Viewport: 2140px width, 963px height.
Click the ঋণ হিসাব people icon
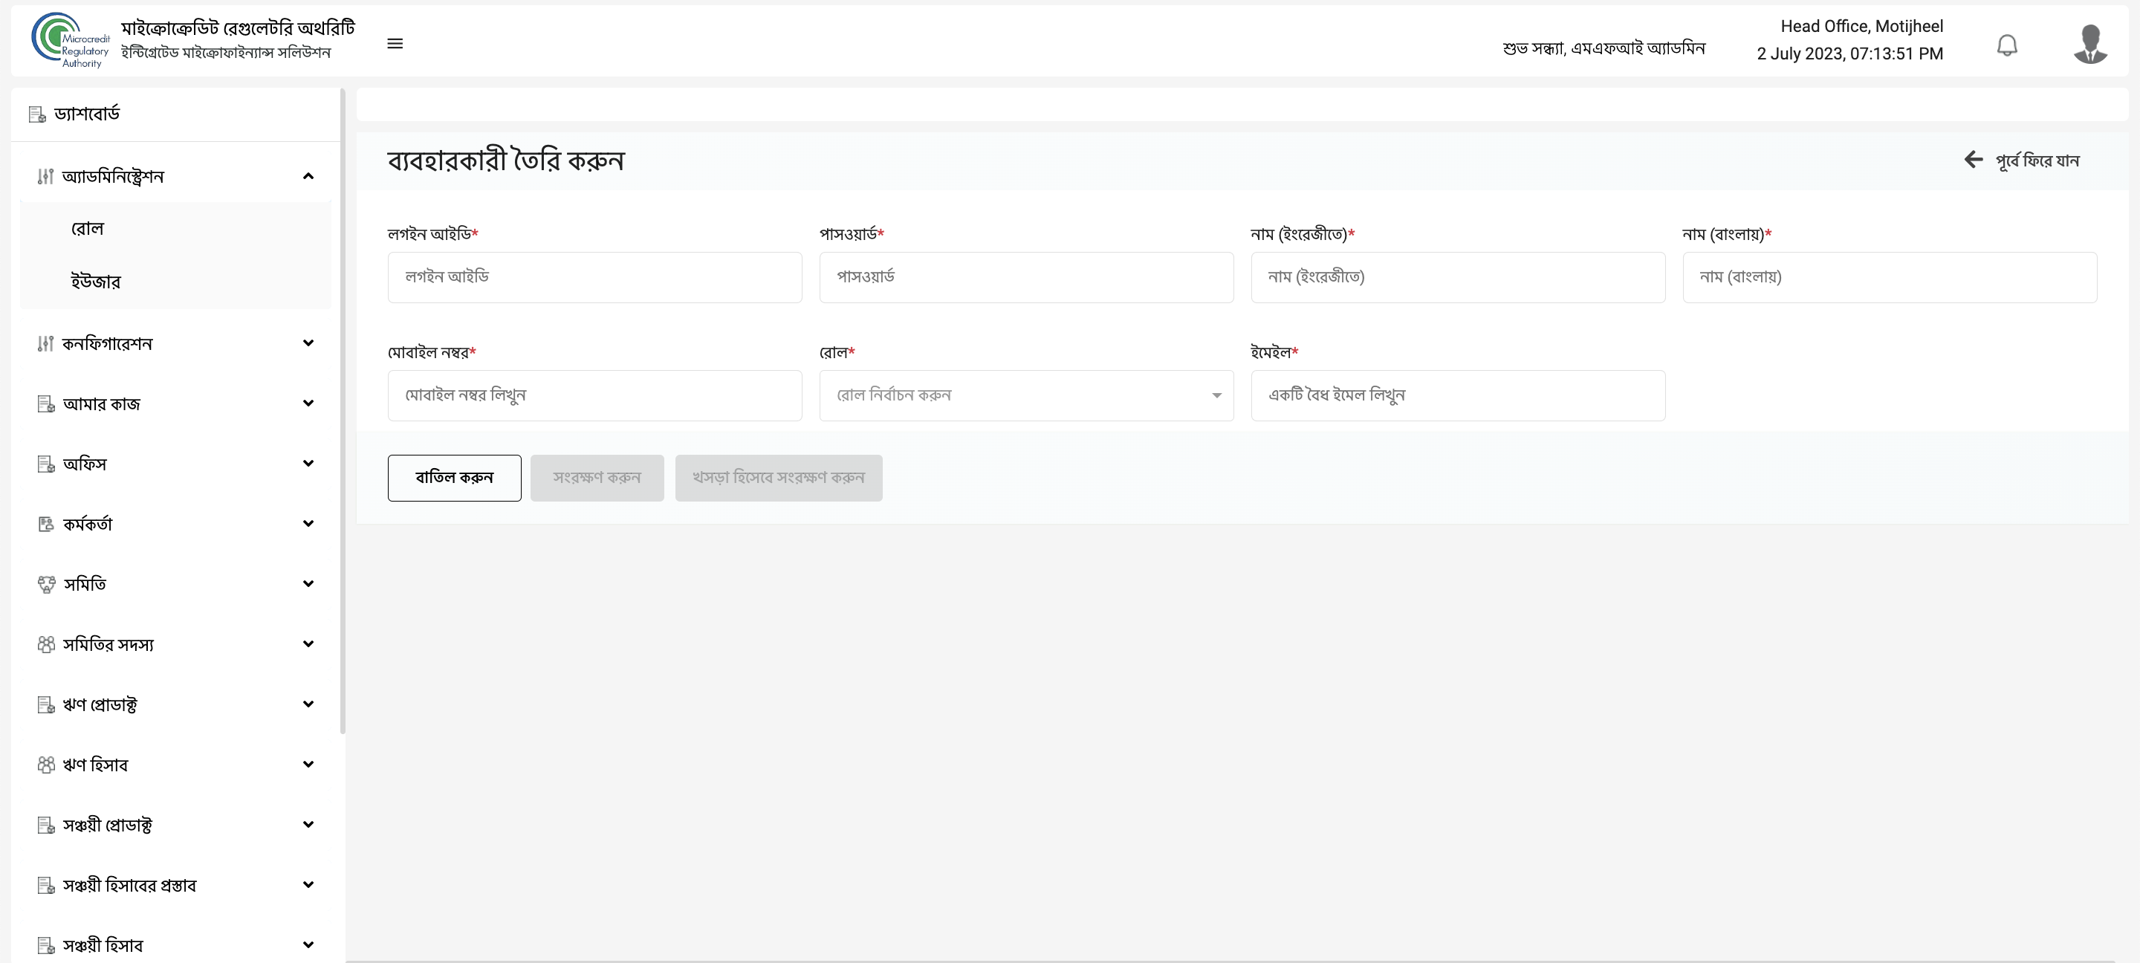pos(45,765)
